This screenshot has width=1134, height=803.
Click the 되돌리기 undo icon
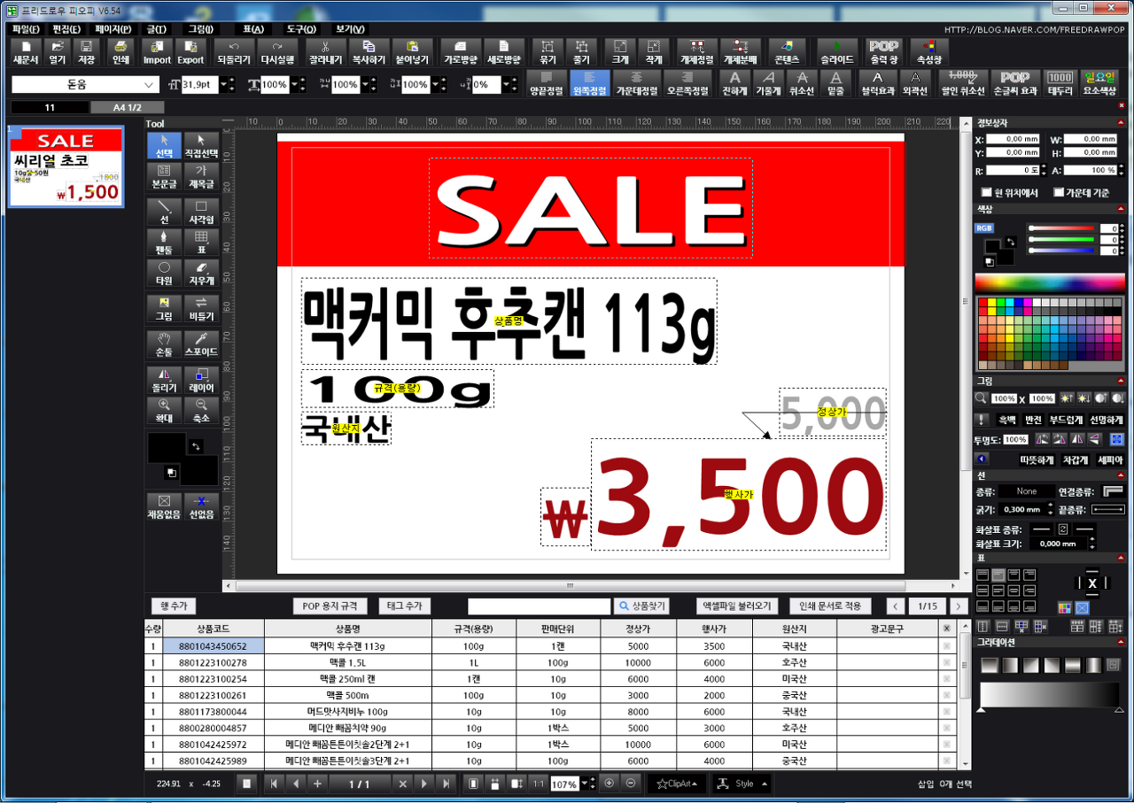(234, 52)
